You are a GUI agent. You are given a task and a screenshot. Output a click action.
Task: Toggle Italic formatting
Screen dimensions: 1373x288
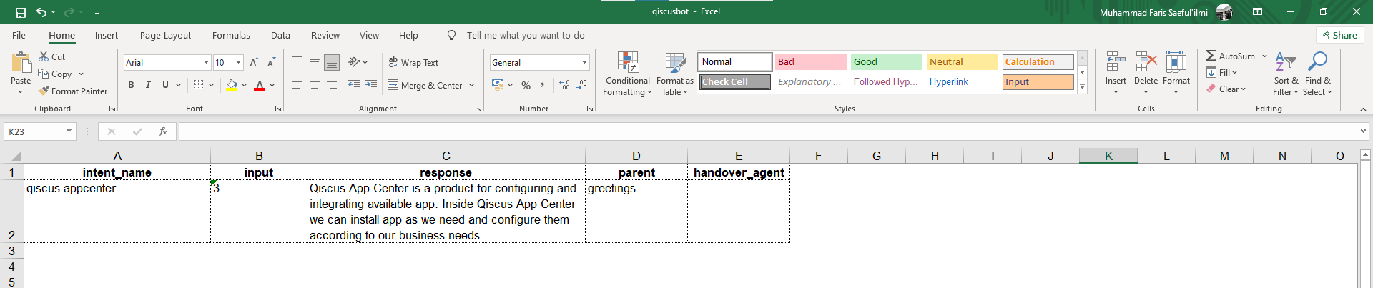[x=148, y=85]
